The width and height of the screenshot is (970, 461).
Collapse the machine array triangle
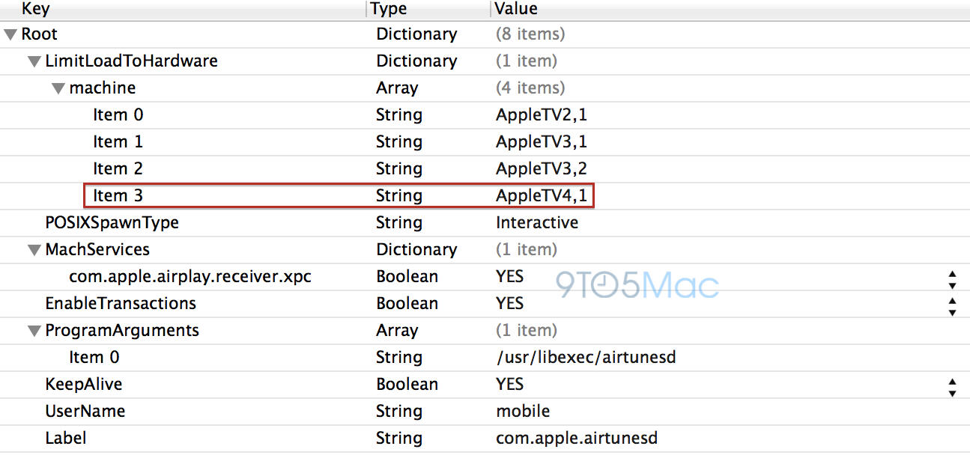58,88
